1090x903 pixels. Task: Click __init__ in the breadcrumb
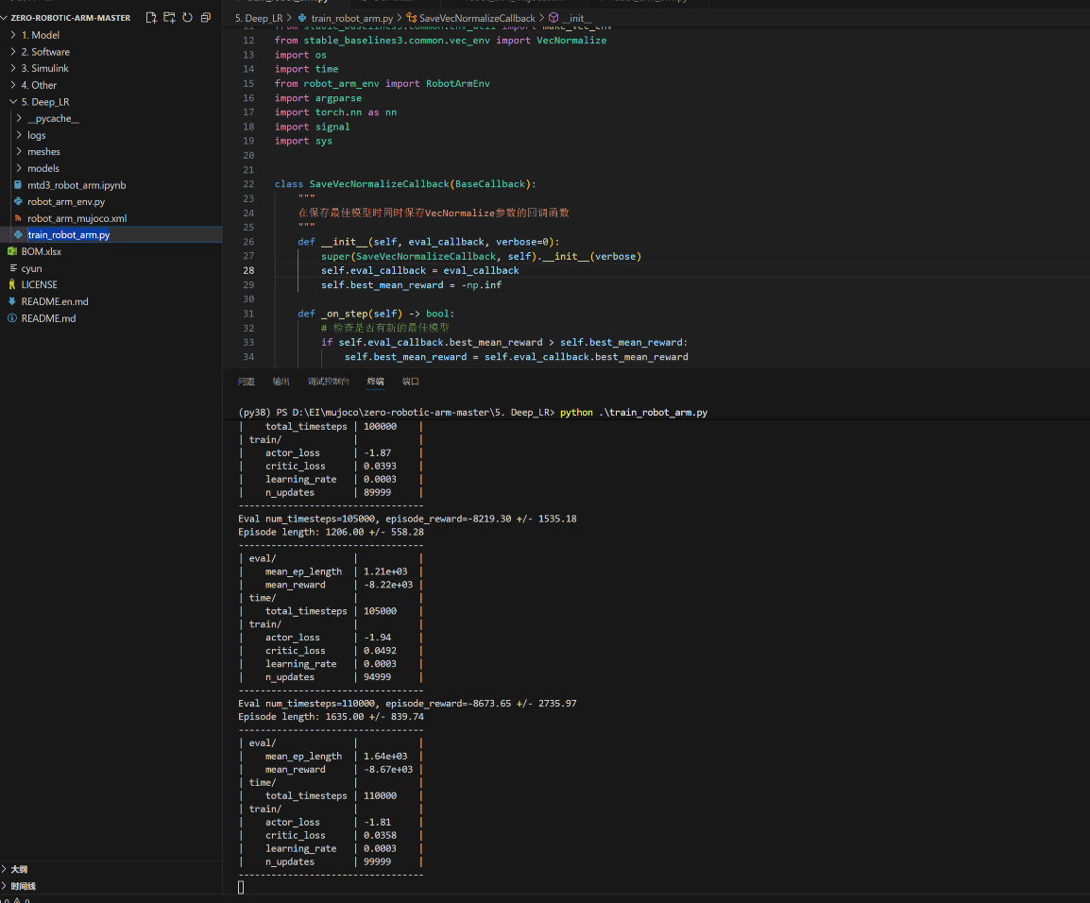click(577, 18)
